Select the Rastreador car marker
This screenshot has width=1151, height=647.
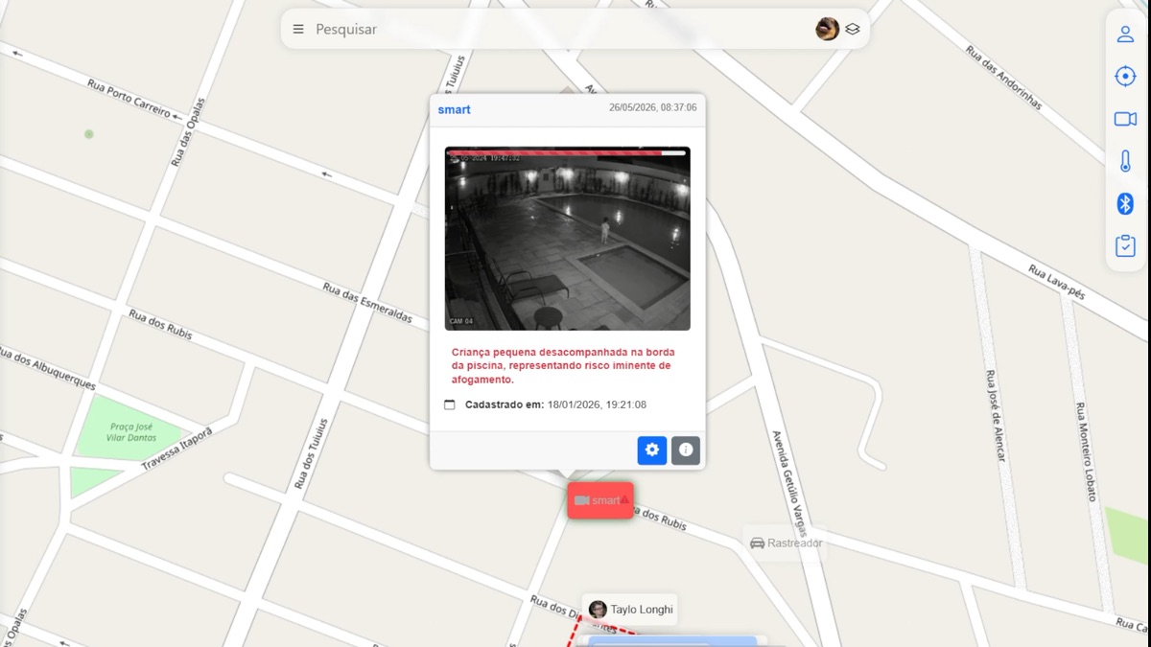[786, 543]
